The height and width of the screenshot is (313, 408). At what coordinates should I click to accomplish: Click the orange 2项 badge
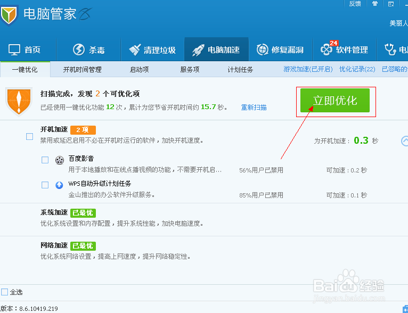tap(83, 130)
